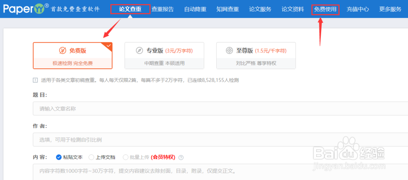408x180 pixels.
Task: Click the 作者 label
Action: pos(40,126)
